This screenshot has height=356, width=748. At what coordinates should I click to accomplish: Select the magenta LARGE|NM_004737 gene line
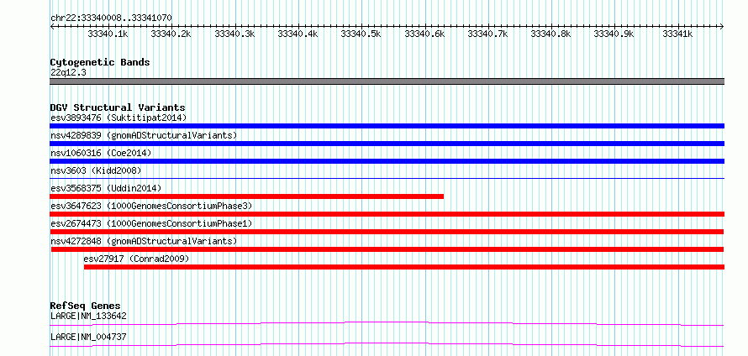(387, 344)
